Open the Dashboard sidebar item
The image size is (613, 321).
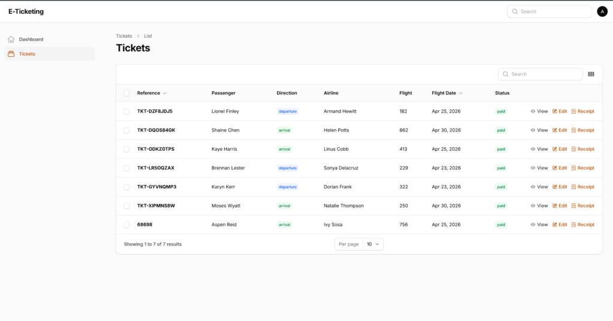pos(50,39)
